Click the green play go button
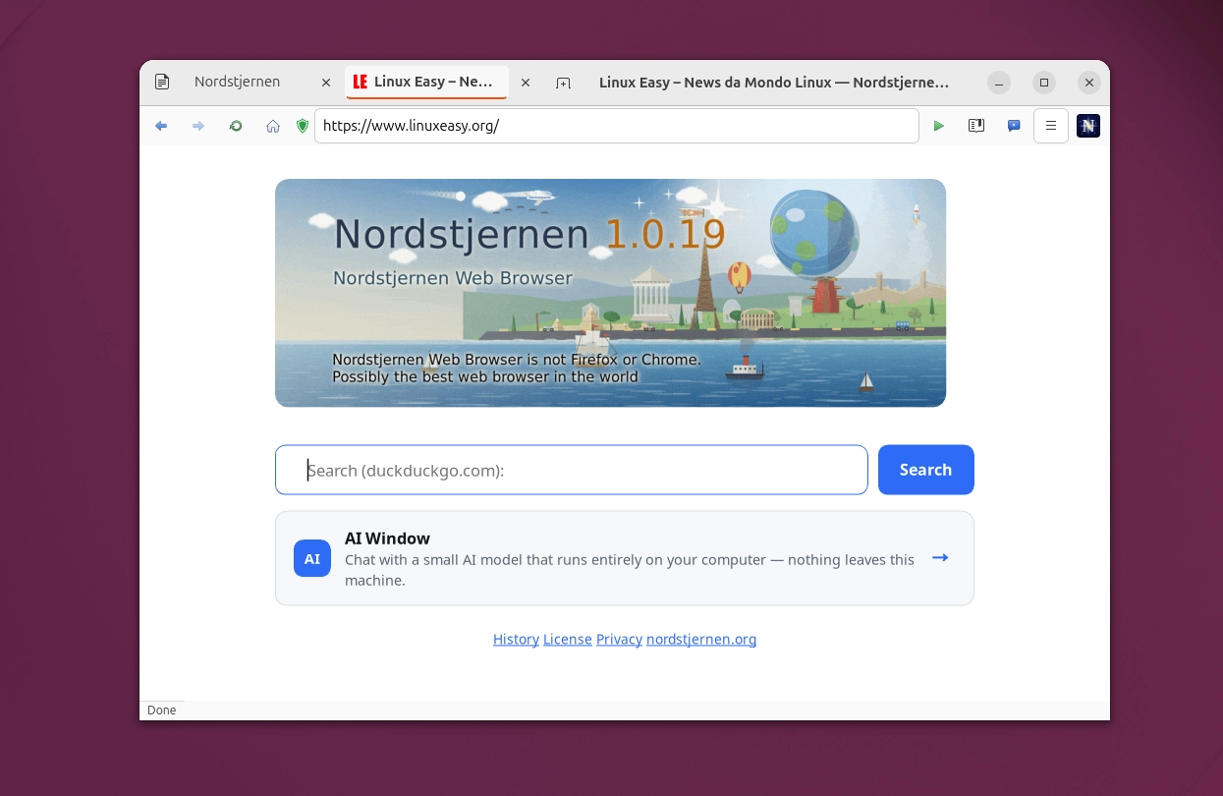1223x796 pixels. (939, 126)
